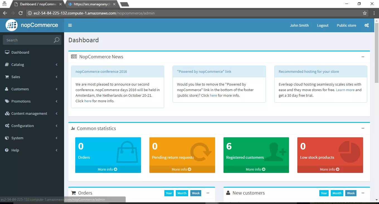The image size is (379, 204).
Task: Switch to the Dashboard / nopCommerce browser tab
Action: click(x=38, y=4)
